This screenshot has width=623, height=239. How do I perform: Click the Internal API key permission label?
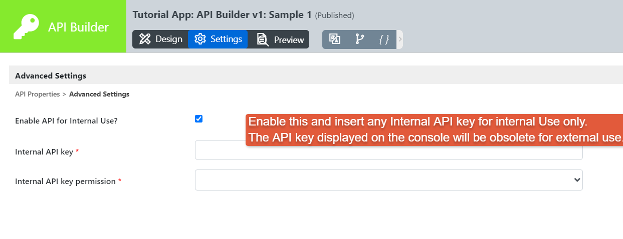[x=66, y=181]
